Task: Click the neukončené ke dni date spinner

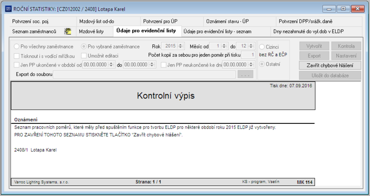Action: point(251,65)
